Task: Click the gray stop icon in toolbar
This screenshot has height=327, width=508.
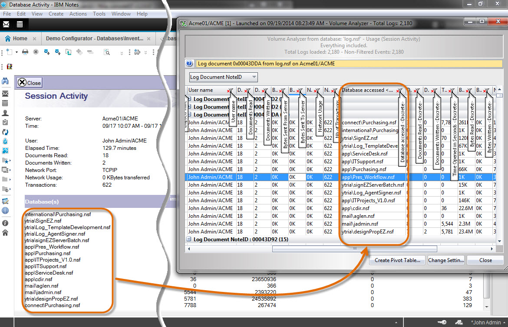Action: pyautogui.click(x=36, y=52)
